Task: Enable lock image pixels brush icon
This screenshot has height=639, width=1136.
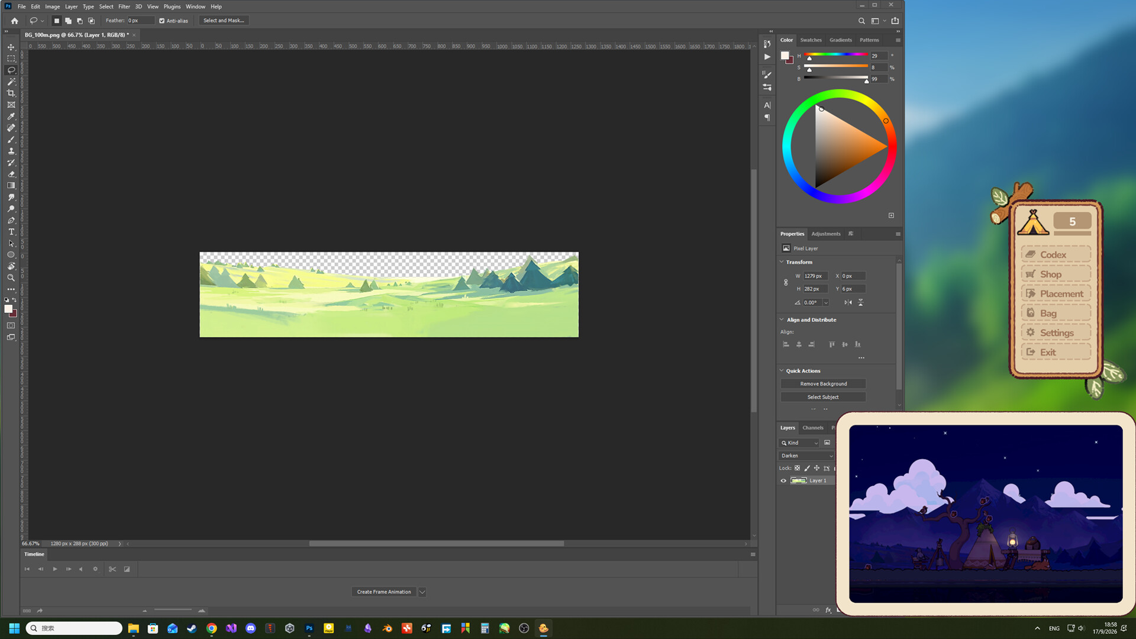Action: (807, 468)
